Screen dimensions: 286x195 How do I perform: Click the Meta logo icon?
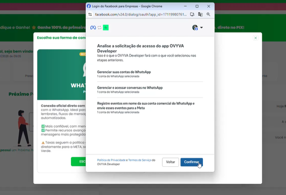point(93,28)
